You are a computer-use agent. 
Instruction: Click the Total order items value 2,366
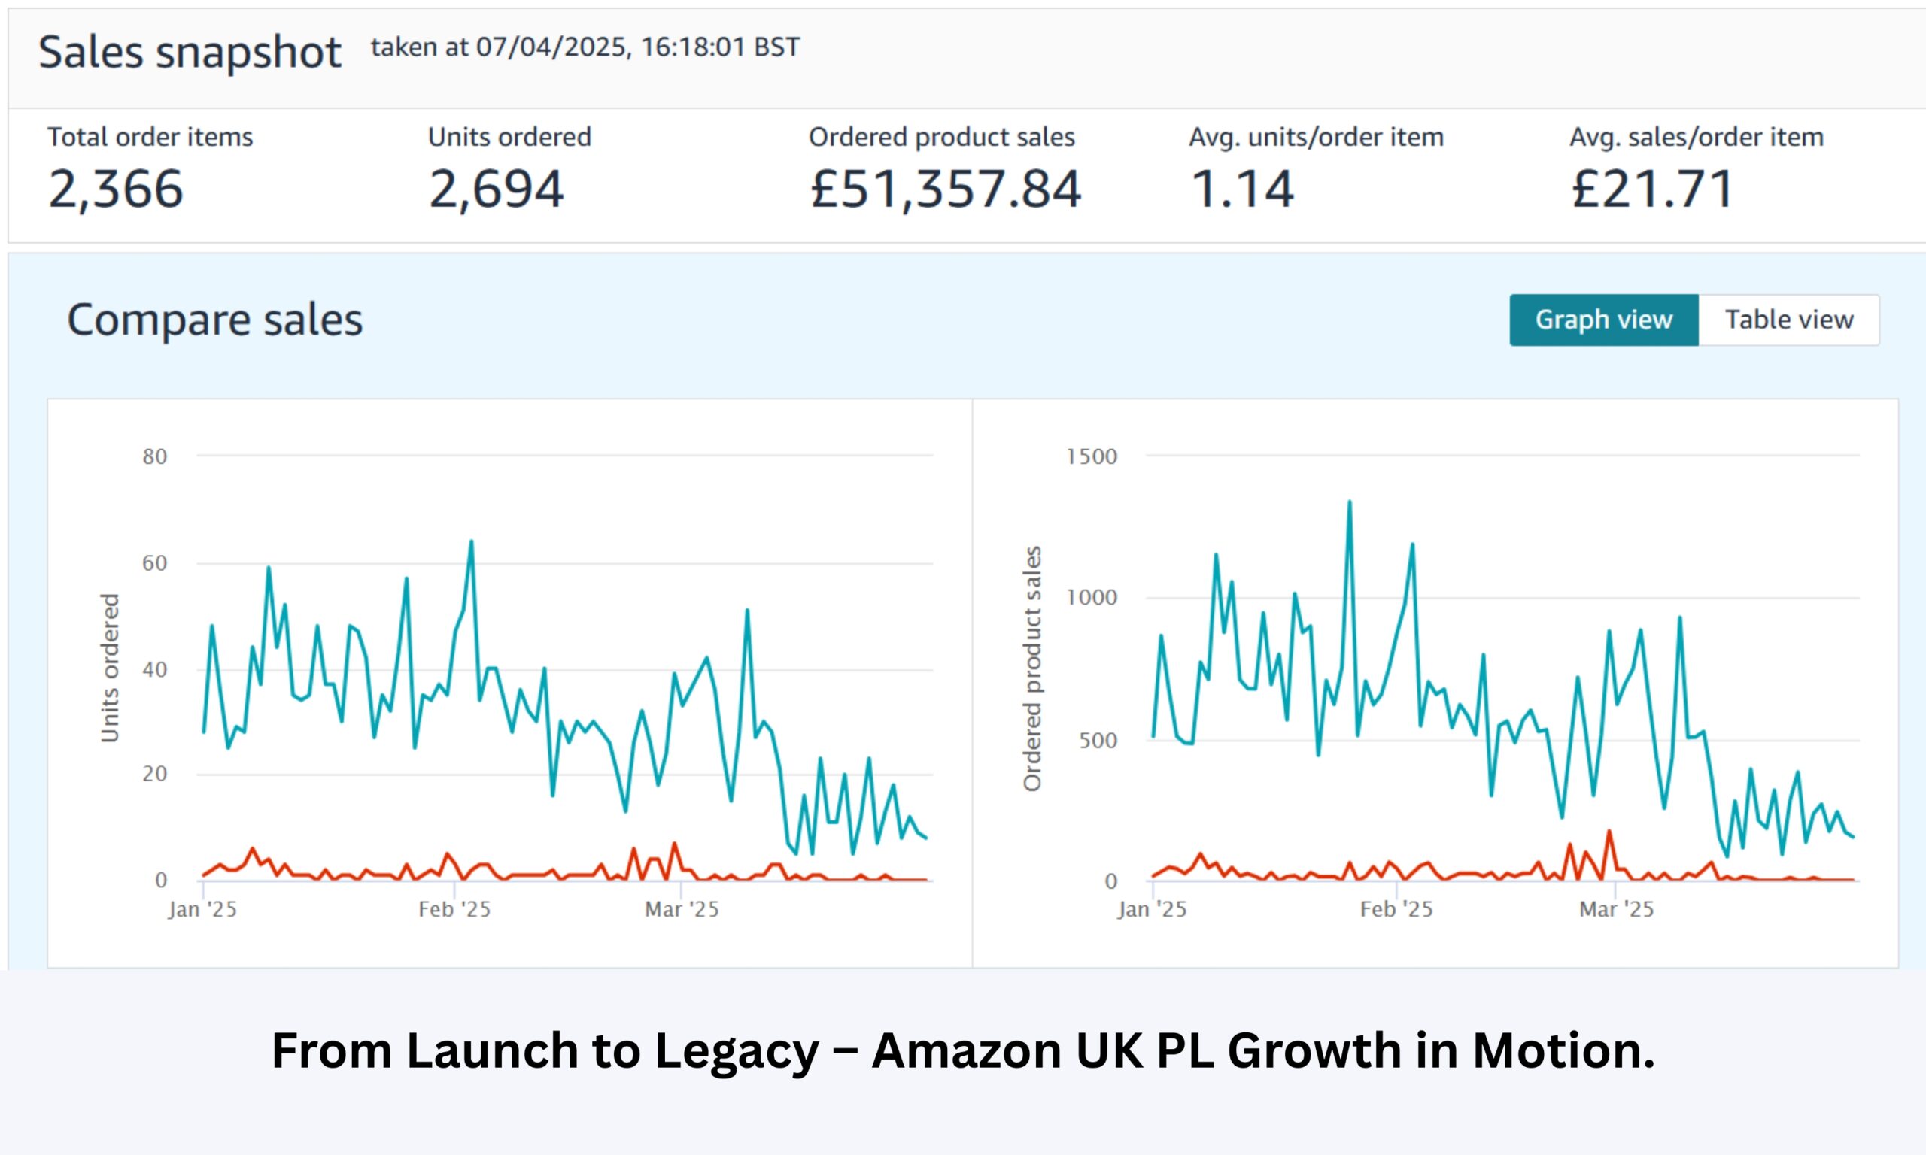point(116,189)
